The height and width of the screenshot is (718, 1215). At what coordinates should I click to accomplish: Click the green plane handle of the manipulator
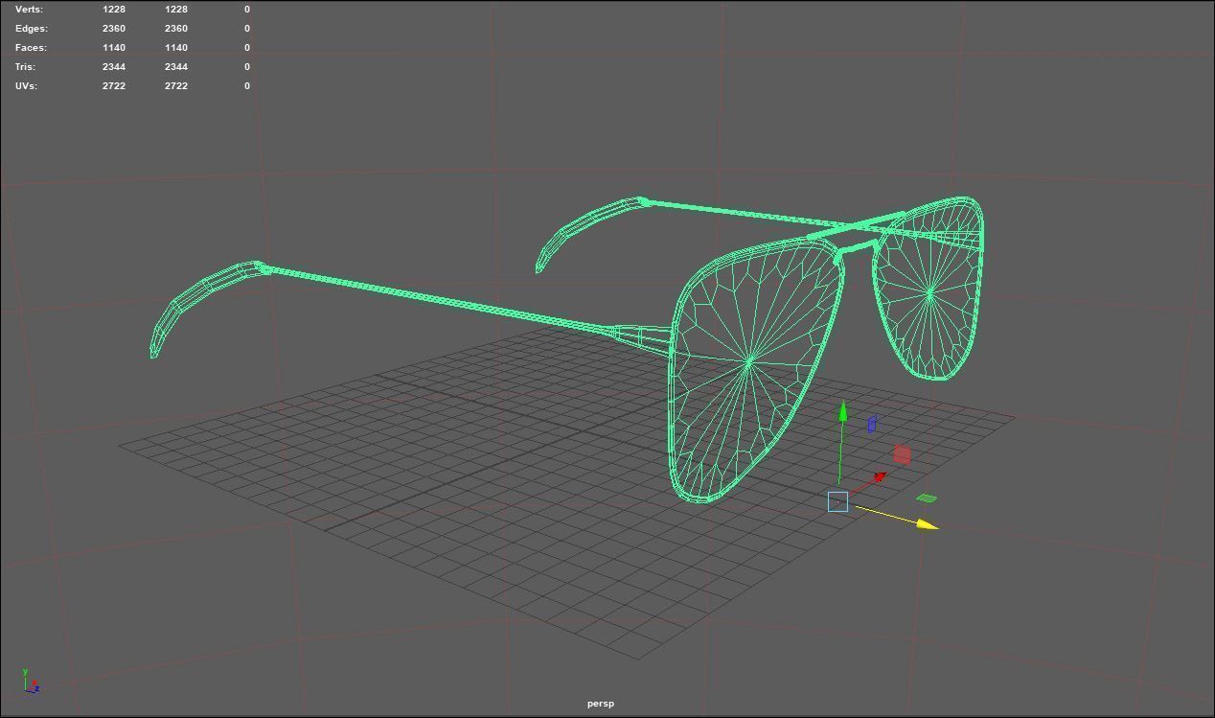[927, 498]
